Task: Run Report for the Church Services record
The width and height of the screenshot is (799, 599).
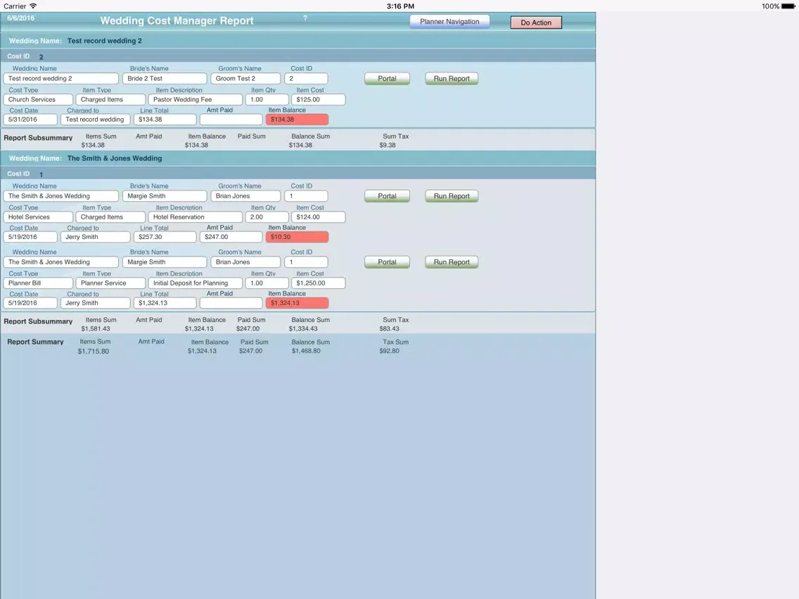Action: 452,79
